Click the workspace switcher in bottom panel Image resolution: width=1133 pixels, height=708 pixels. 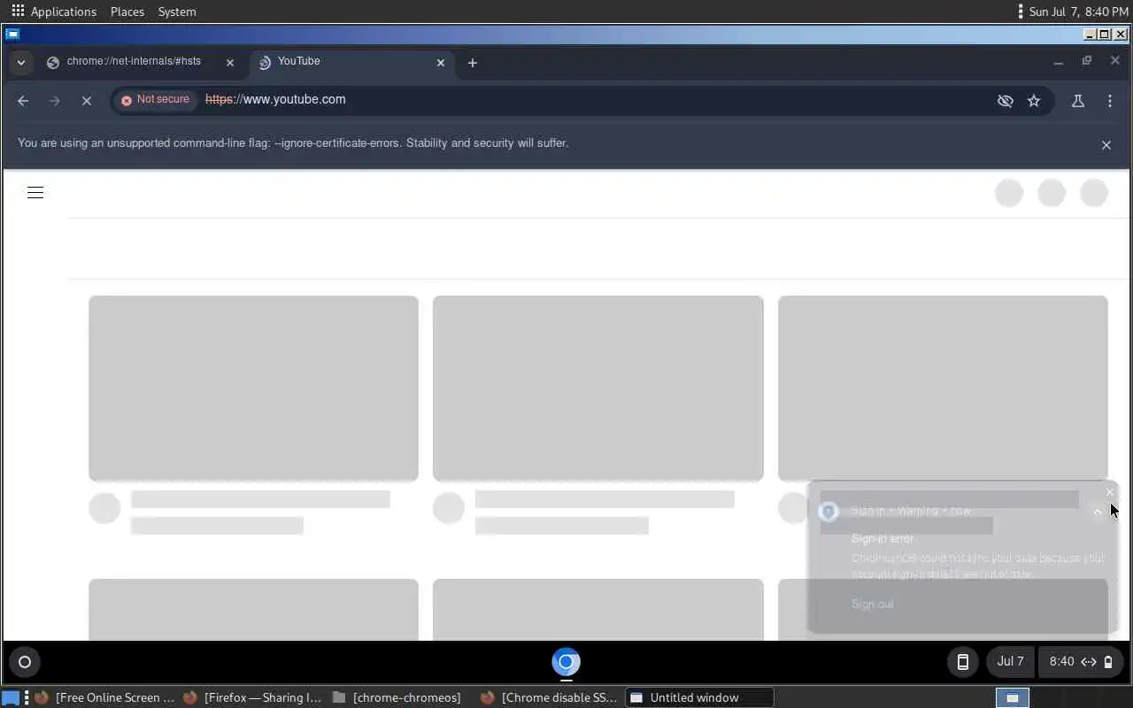point(1012,697)
